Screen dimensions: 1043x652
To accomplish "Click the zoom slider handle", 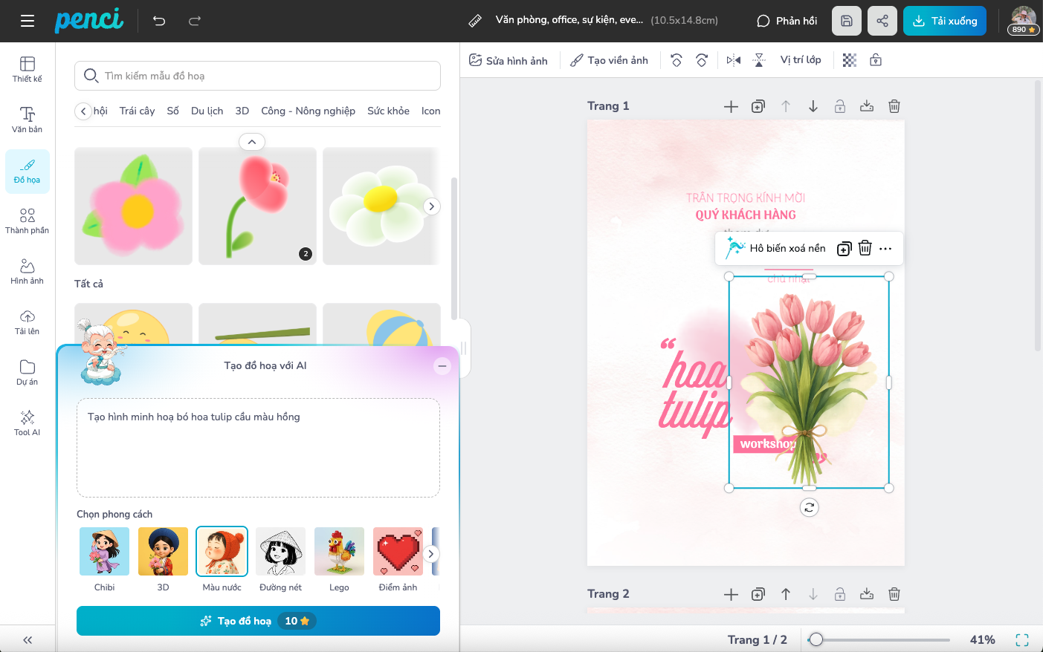I will [816, 639].
